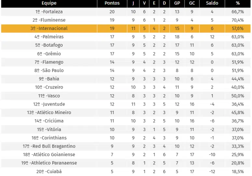252x176 pixels.
Task: Click the 4º Palmeiras team name
Action: coord(49,37)
